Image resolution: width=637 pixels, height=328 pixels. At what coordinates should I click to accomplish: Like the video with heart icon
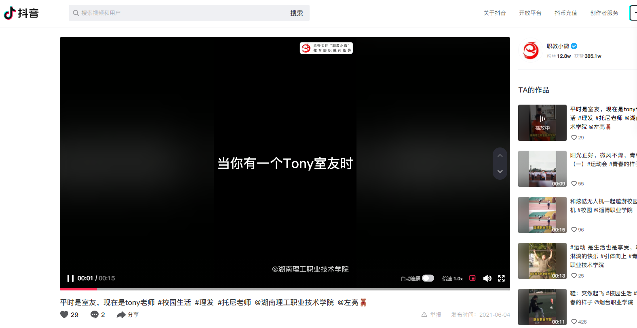coord(64,315)
